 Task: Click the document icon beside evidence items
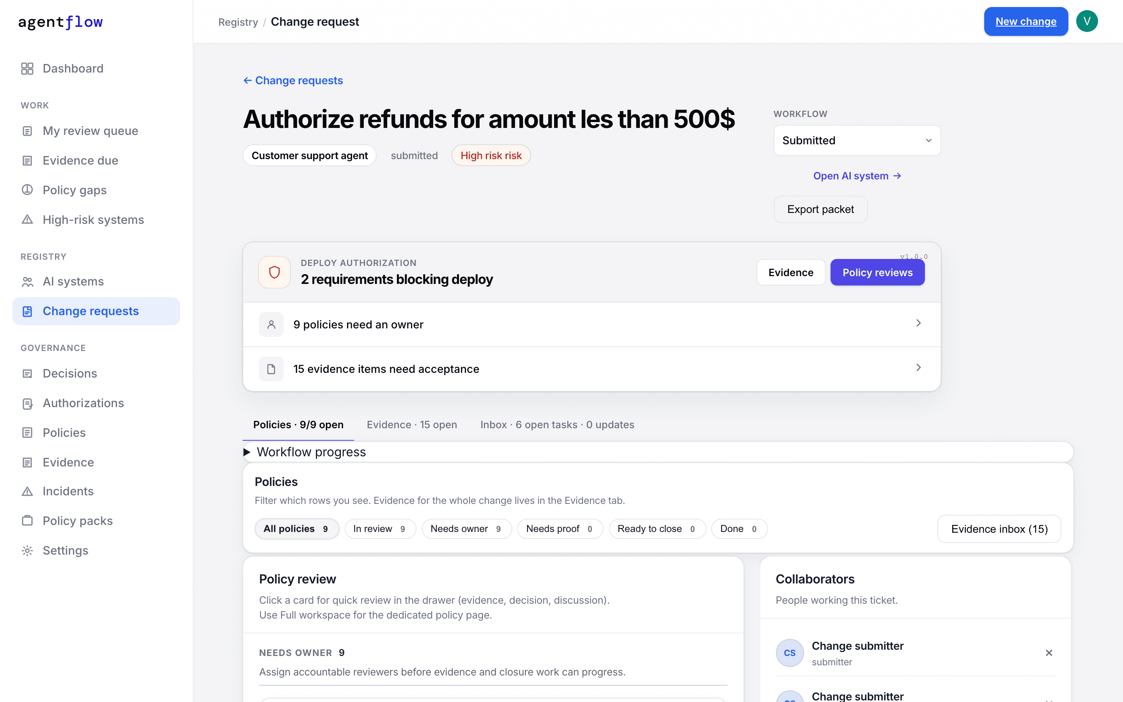pos(271,369)
